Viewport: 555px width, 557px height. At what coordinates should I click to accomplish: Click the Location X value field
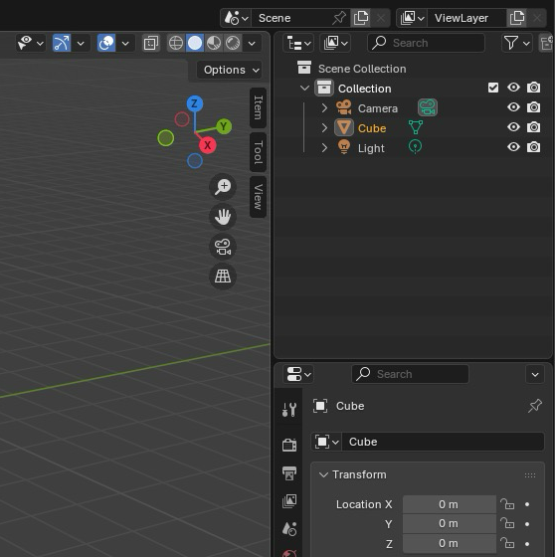[x=450, y=504]
